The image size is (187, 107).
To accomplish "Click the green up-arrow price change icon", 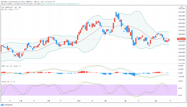I will tap(25, 4).
